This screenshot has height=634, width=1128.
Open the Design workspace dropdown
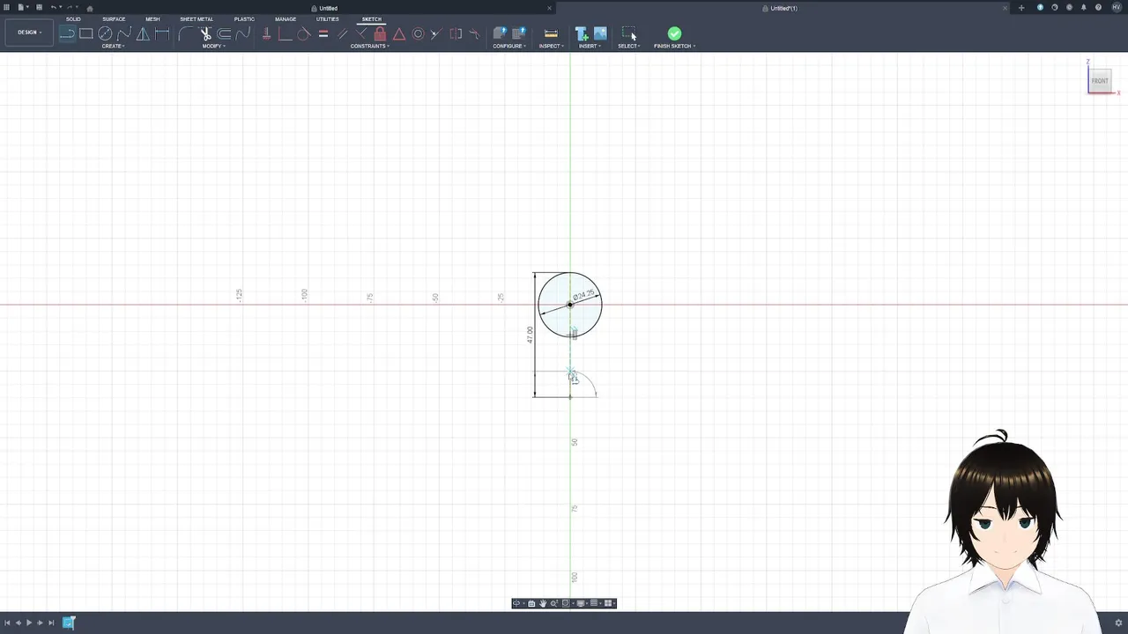point(29,33)
